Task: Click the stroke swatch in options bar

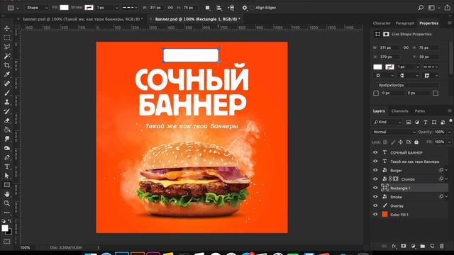Action: click(89, 8)
